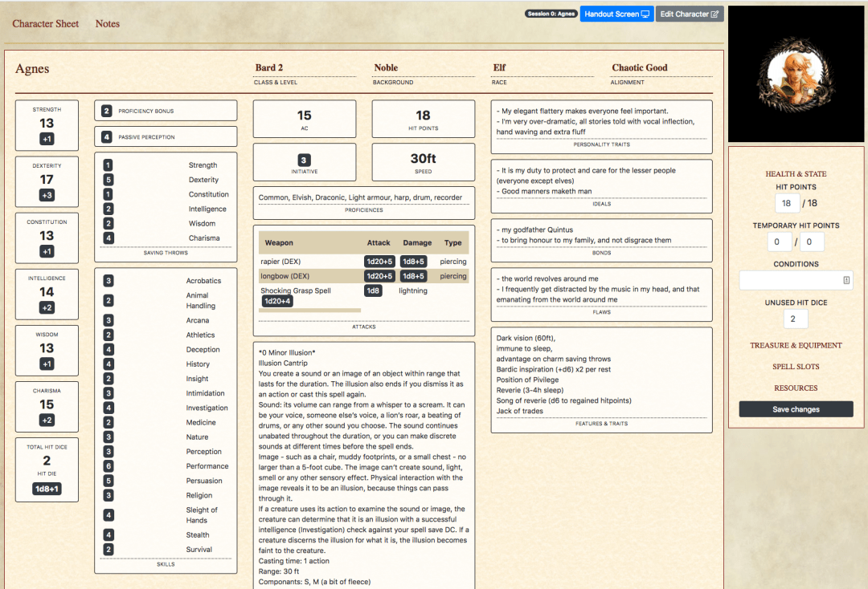Click the Charisma +2 modifier badge

coord(47,420)
